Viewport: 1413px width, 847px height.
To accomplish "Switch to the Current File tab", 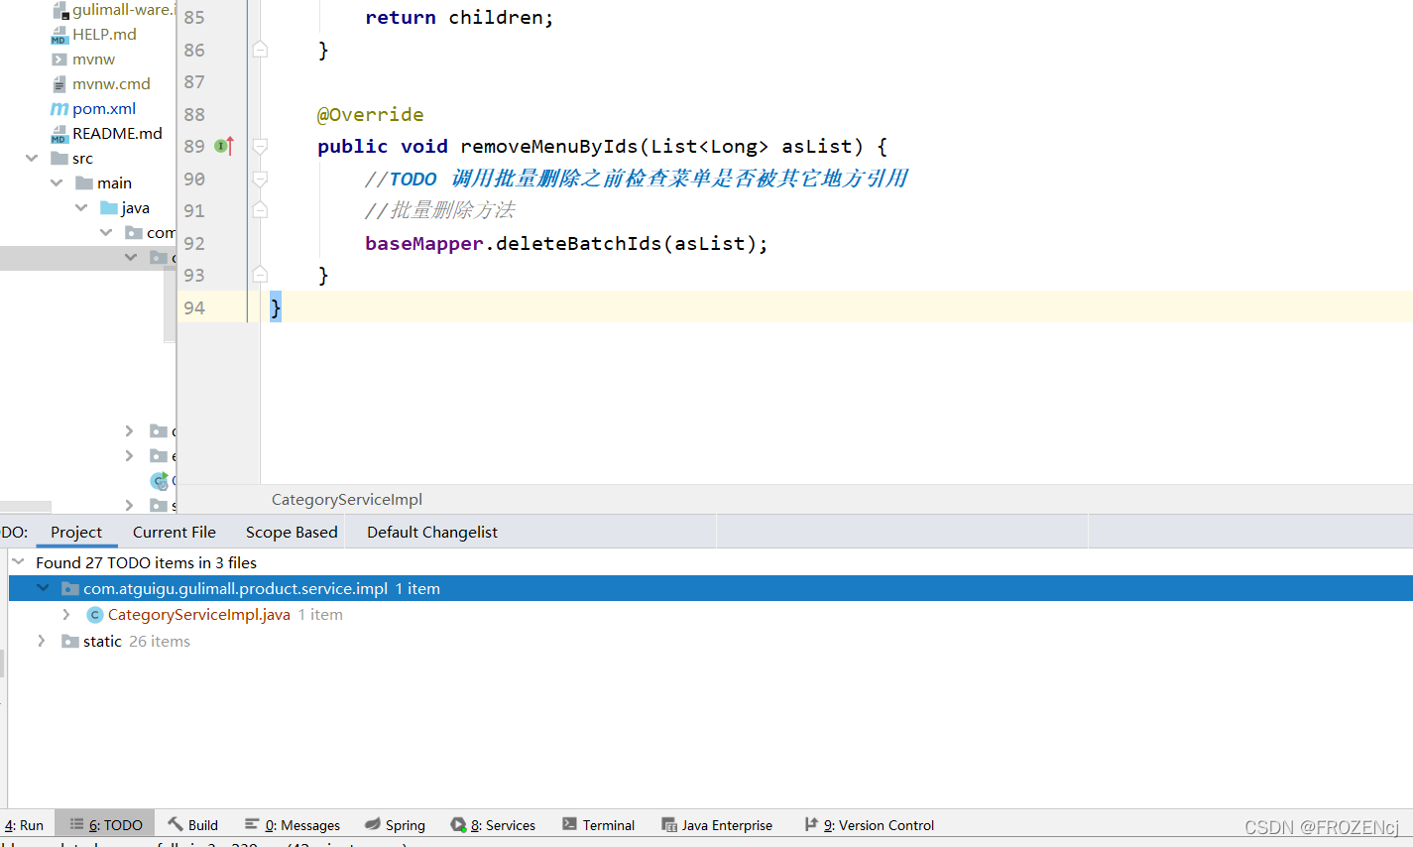I will pos(175,533).
